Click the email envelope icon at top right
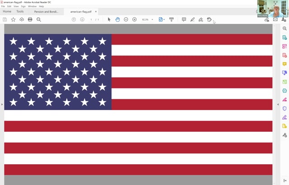Viewport: 289px width, 185px height. [x=275, y=19]
